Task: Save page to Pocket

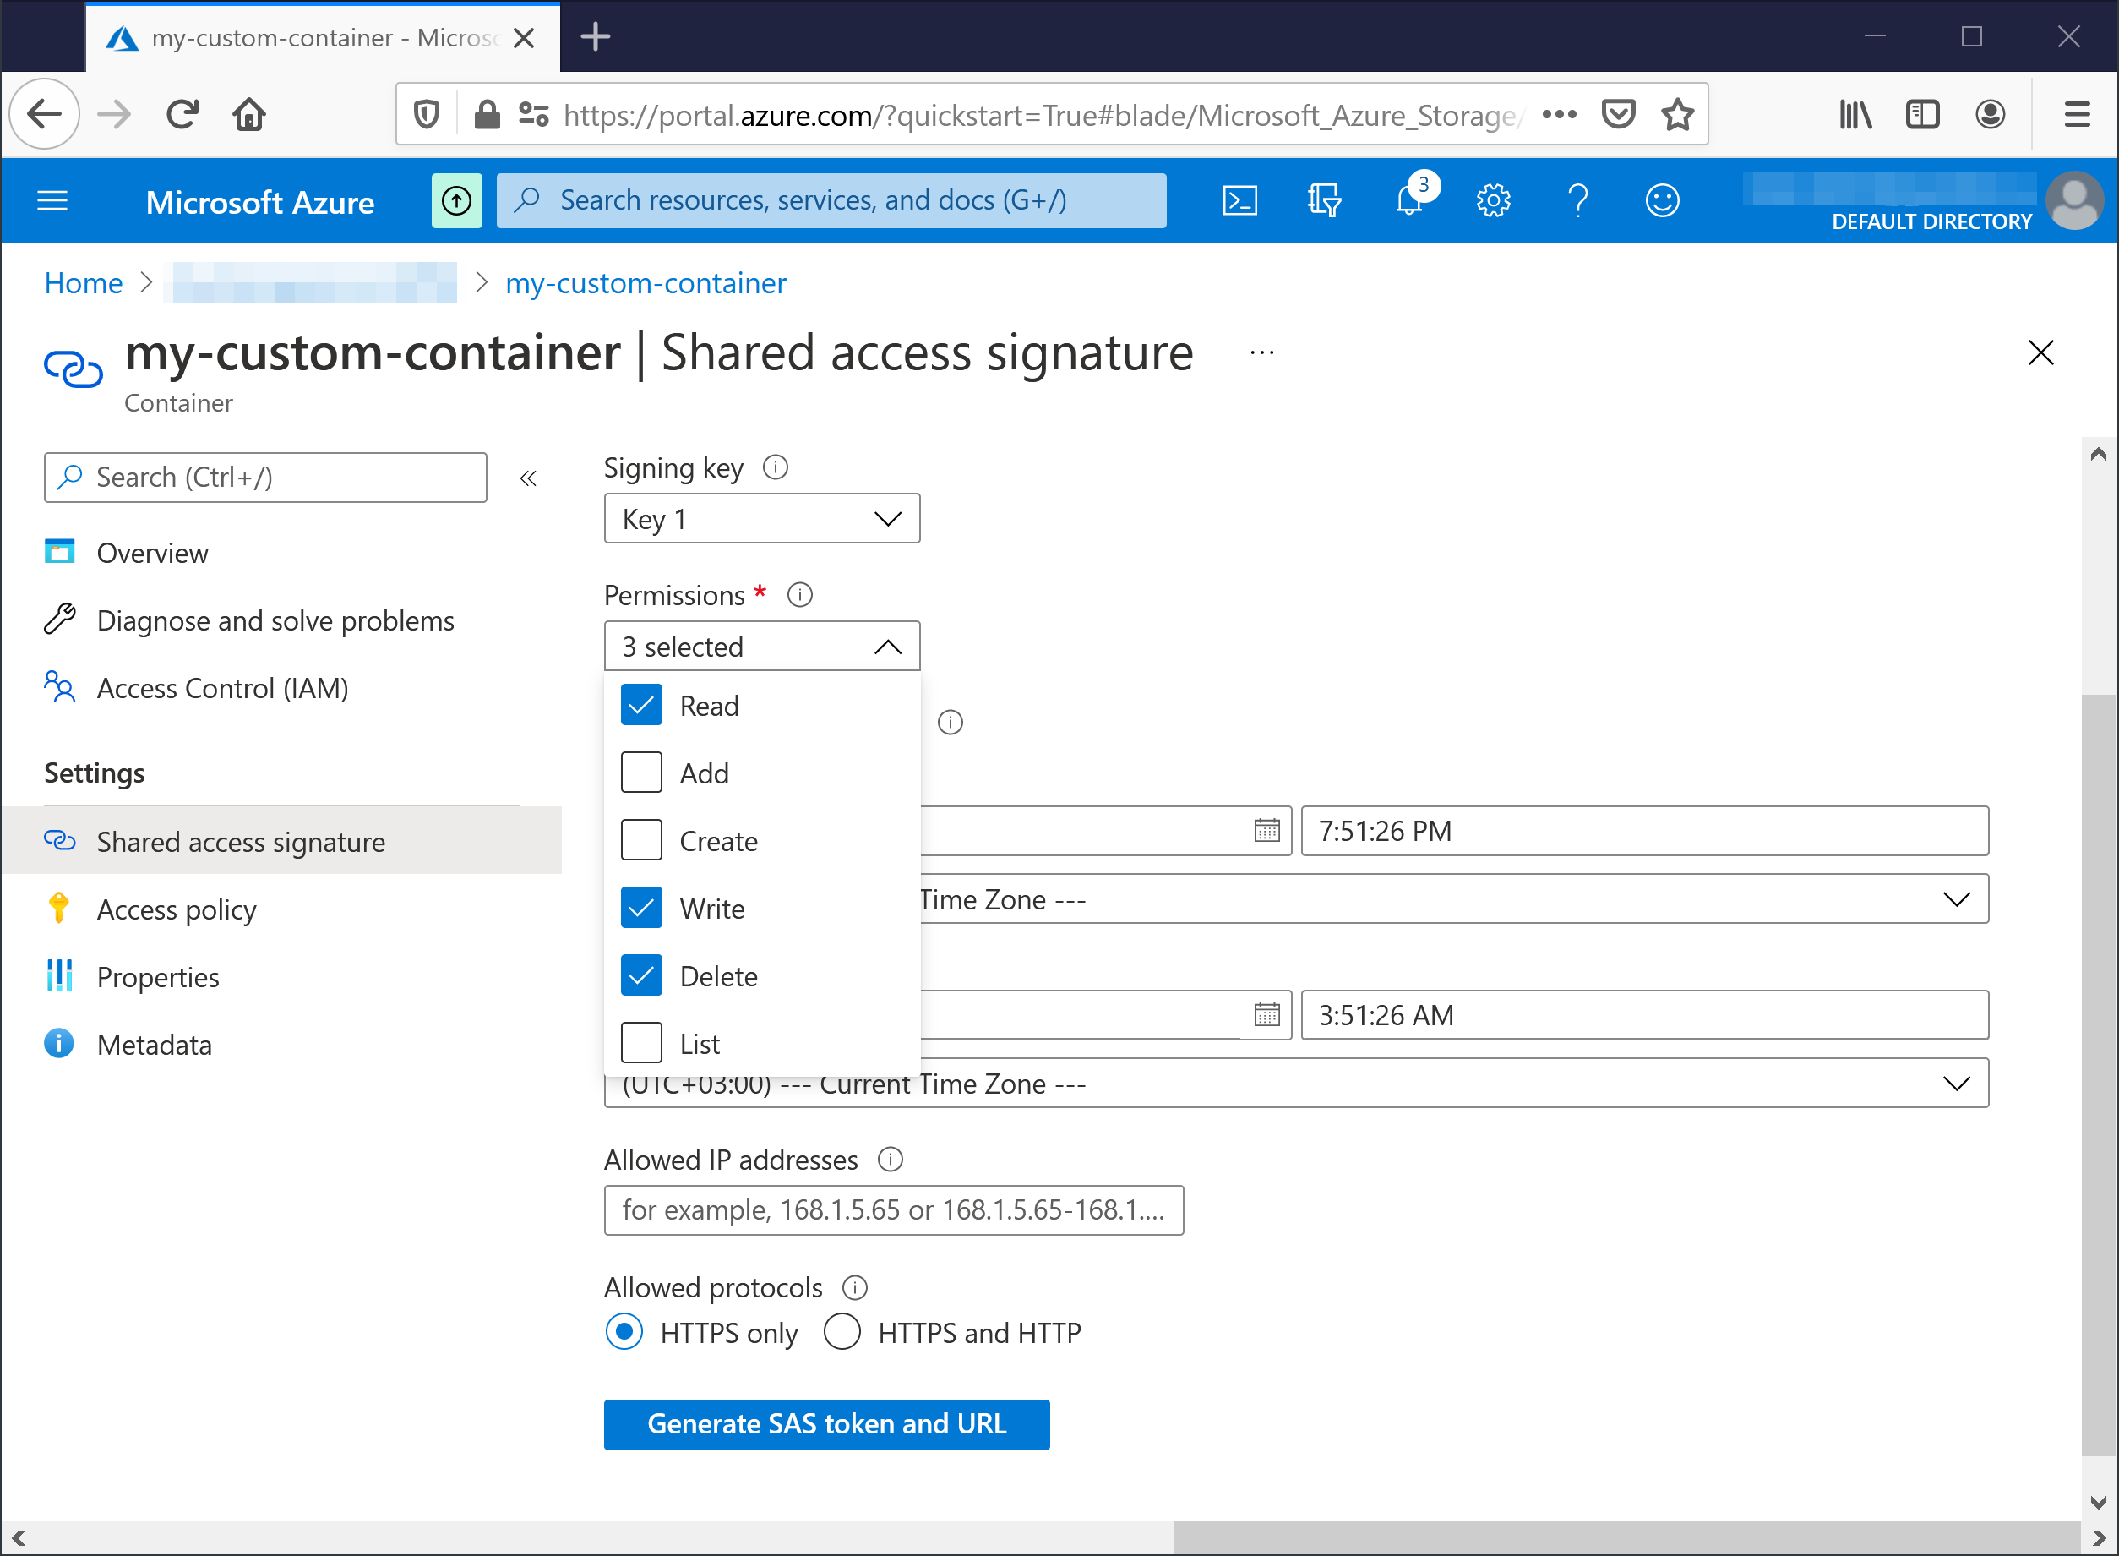Action: pos(1618,115)
